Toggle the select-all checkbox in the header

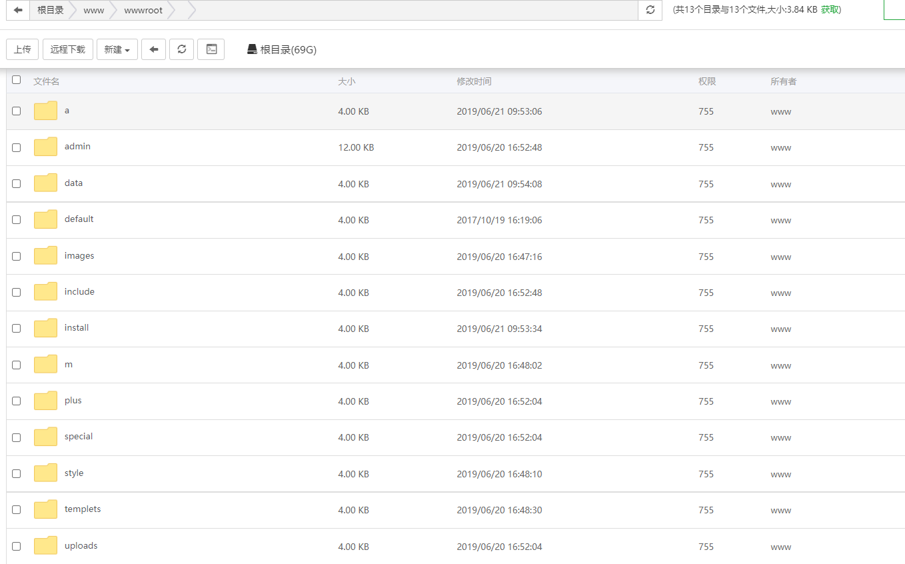(17, 80)
